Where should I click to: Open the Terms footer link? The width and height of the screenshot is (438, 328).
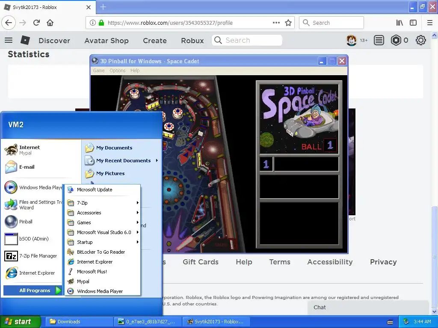(x=280, y=262)
